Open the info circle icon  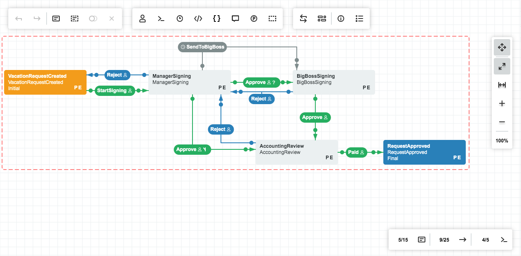pyautogui.click(x=341, y=19)
